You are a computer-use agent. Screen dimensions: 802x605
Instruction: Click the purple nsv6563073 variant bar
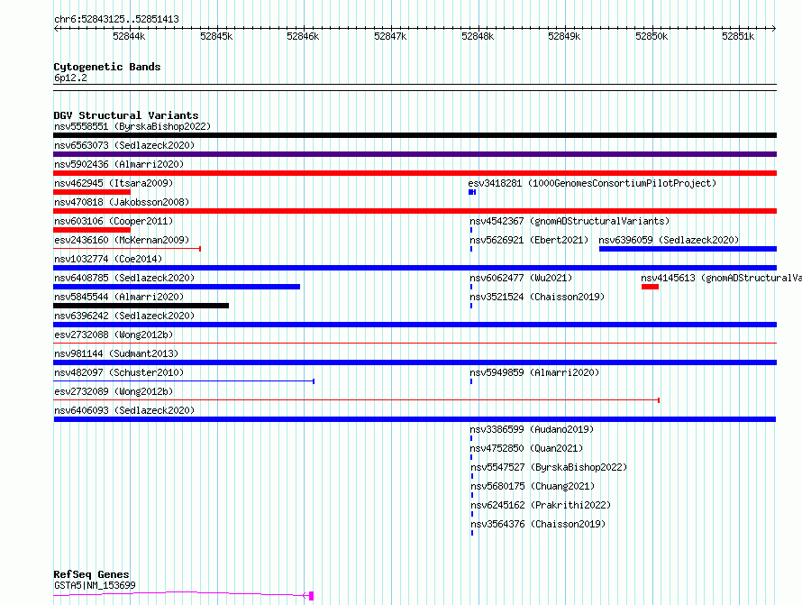(415, 154)
